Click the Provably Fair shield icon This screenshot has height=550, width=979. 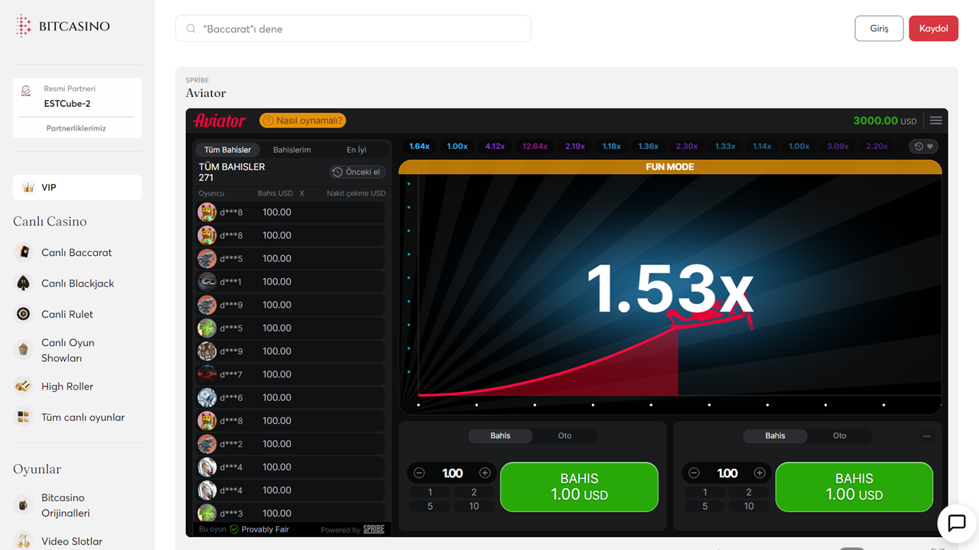[x=234, y=529]
